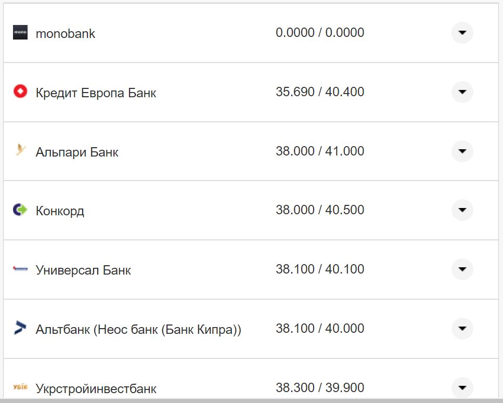503x403 pixels.
Task: Click the monobank logo icon
Action: [20, 32]
